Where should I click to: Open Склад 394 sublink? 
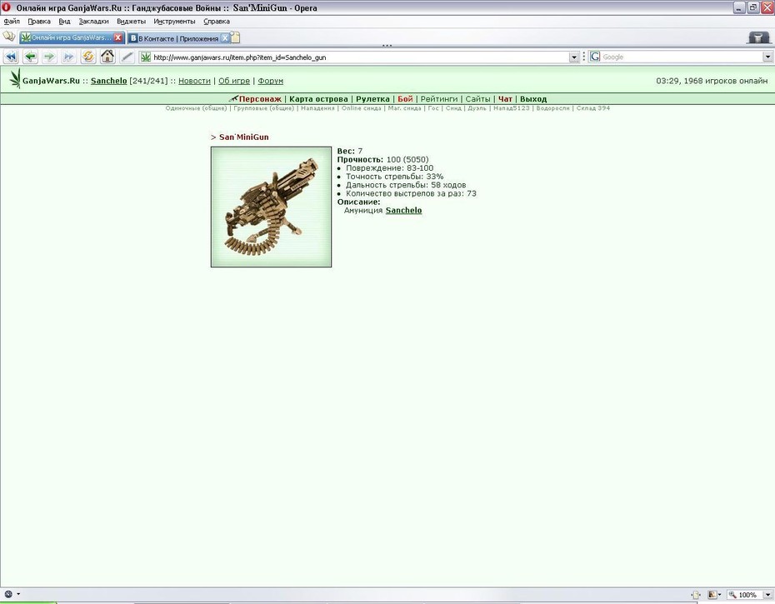pyautogui.click(x=593, y=107)
